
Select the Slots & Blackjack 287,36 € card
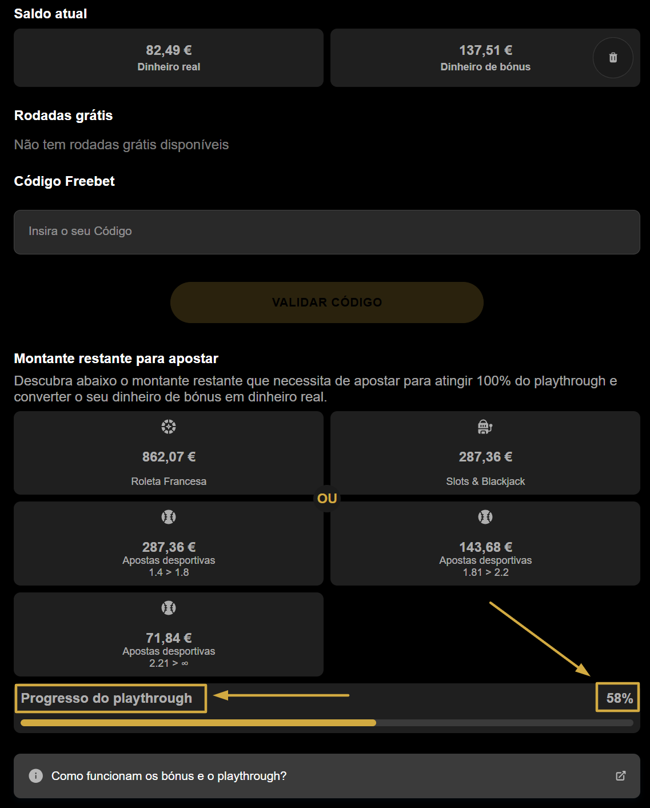[x=485, y=457]
